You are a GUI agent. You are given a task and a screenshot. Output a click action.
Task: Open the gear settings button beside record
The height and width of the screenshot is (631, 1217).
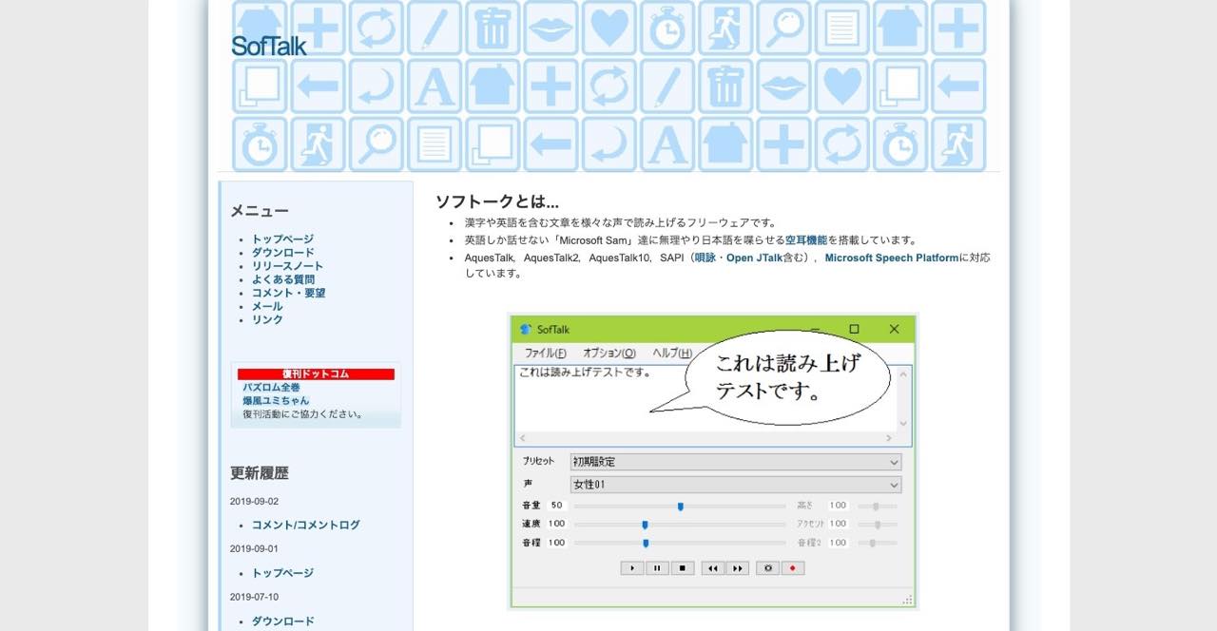[767, 568]
